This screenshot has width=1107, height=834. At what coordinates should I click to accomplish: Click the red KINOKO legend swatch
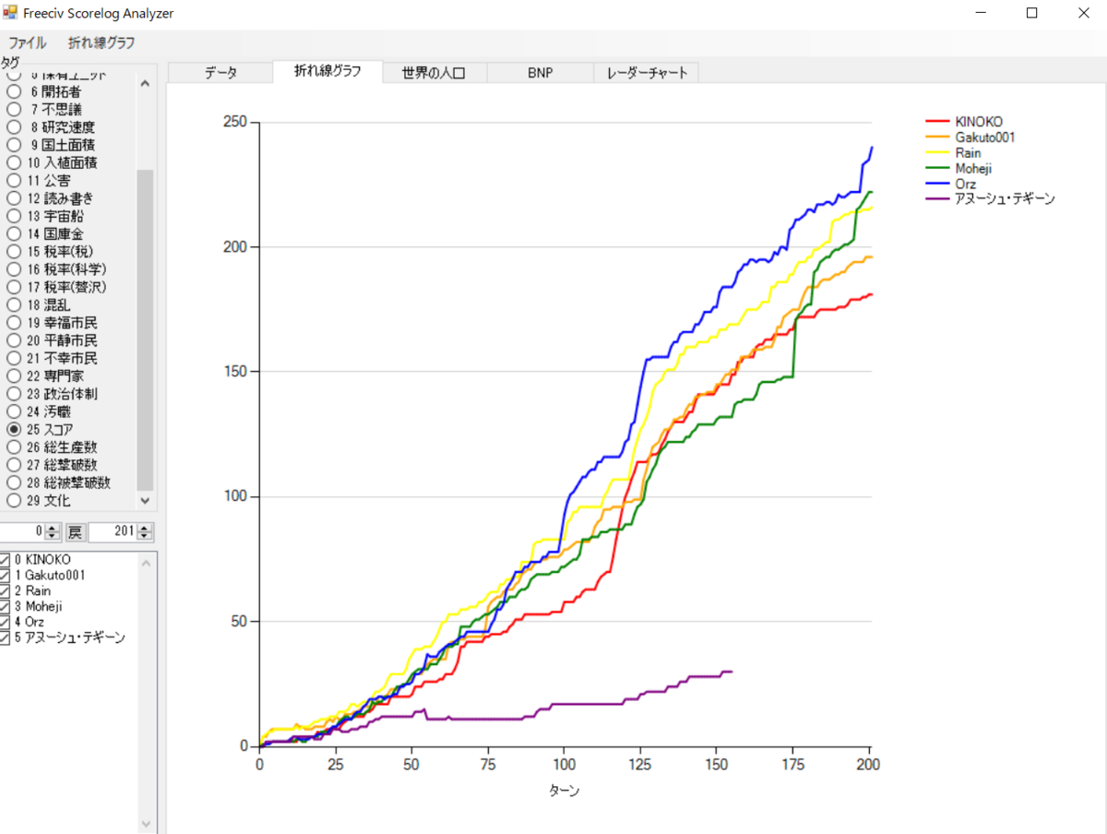click(937, 122)
